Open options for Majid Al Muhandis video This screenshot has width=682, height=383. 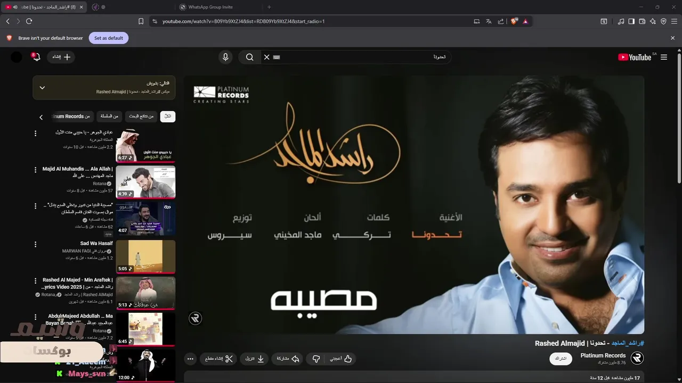(x=36, y=170)
